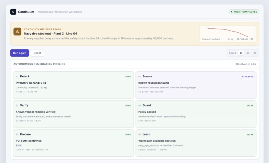
Task: Click the Reset button
Action: tap(37, 53)
